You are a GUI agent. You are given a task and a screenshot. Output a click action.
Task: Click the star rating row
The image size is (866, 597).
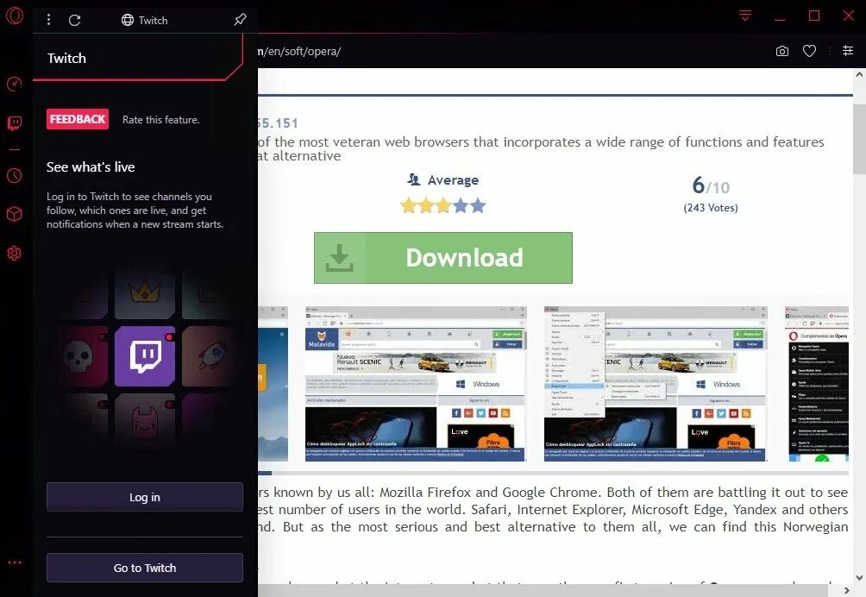coord(443,206)
